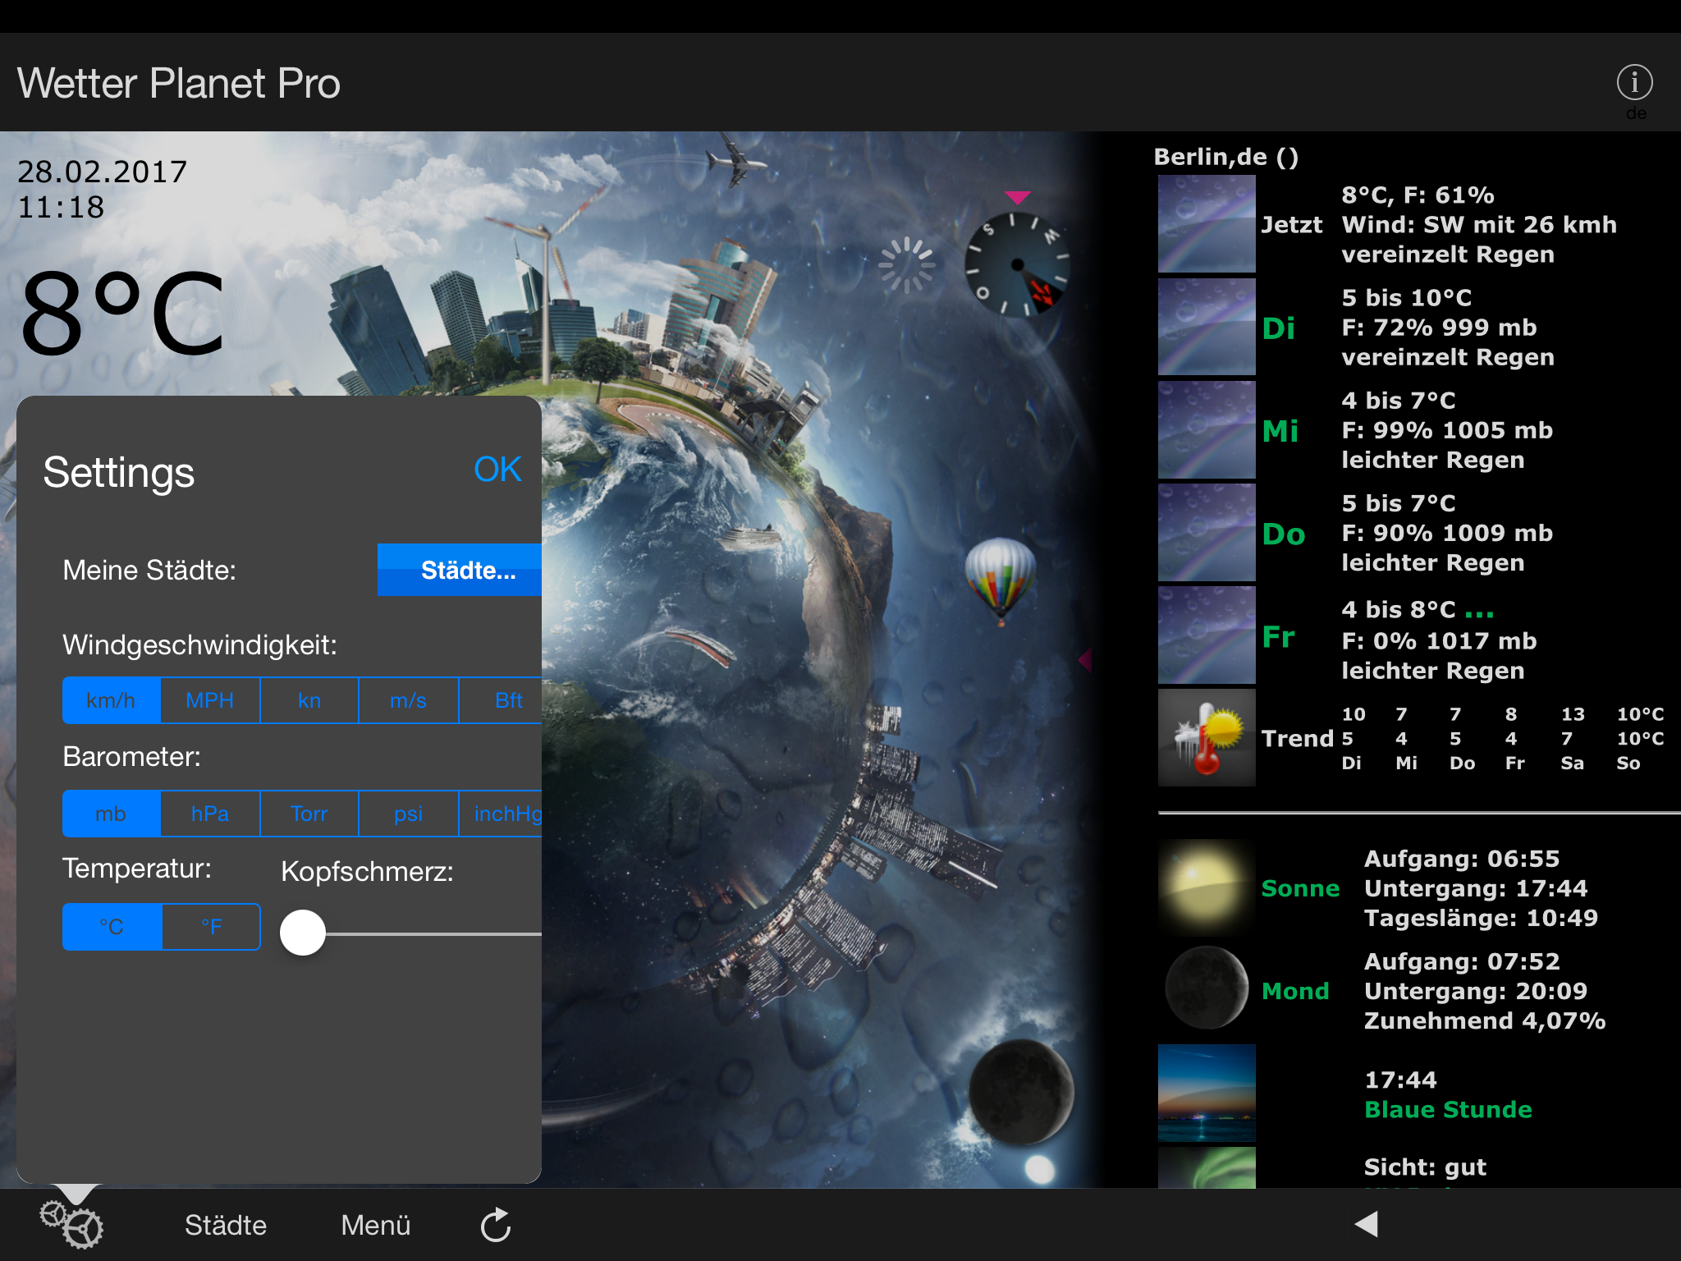The image size is (1681, 1261).
Task: Open Städte in bottom bar
Action: tap(226, 1225)
